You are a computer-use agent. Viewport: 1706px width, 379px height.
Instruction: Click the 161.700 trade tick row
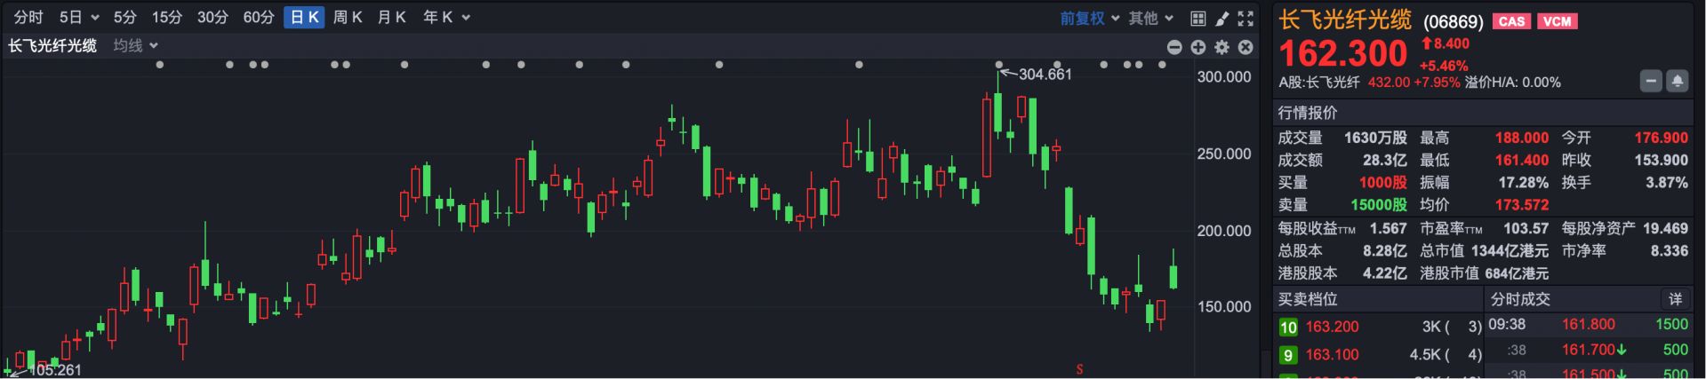(1588, 350)
